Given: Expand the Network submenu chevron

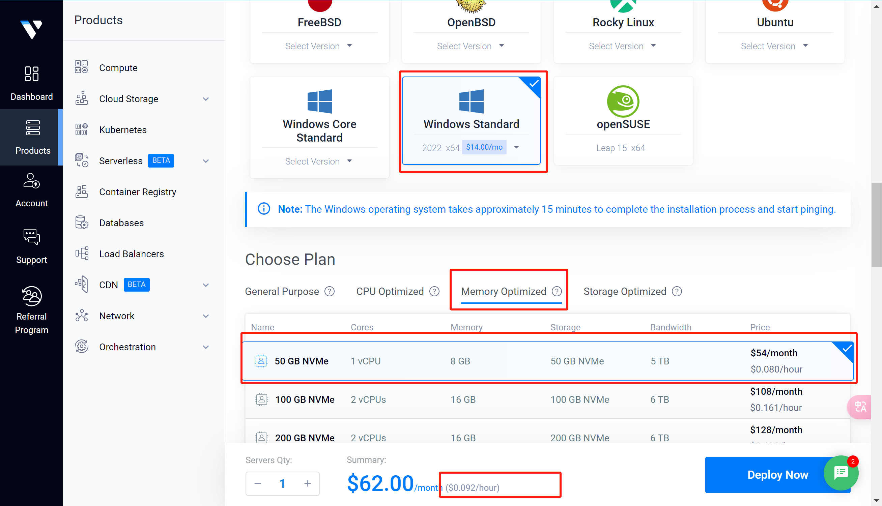Looking at the screenshot, I should tap(206, 316).
